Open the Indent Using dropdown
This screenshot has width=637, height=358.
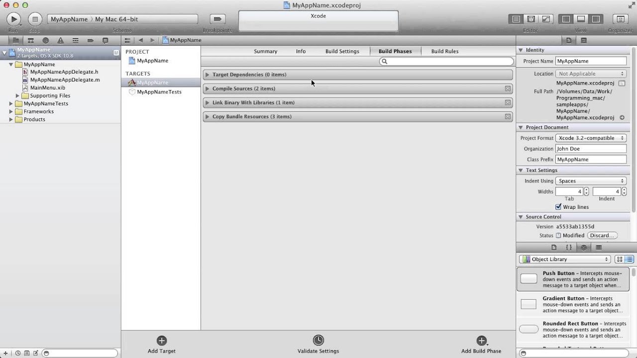point(591,181)
